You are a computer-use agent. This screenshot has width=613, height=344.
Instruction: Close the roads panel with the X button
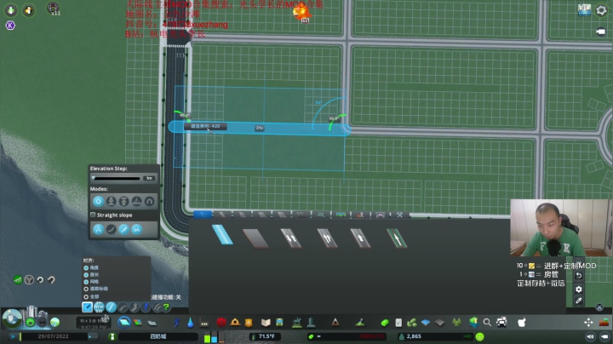599,307
